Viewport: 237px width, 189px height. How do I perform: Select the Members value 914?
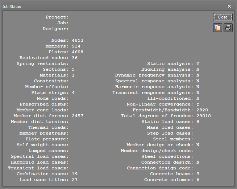tap(76, 46)
